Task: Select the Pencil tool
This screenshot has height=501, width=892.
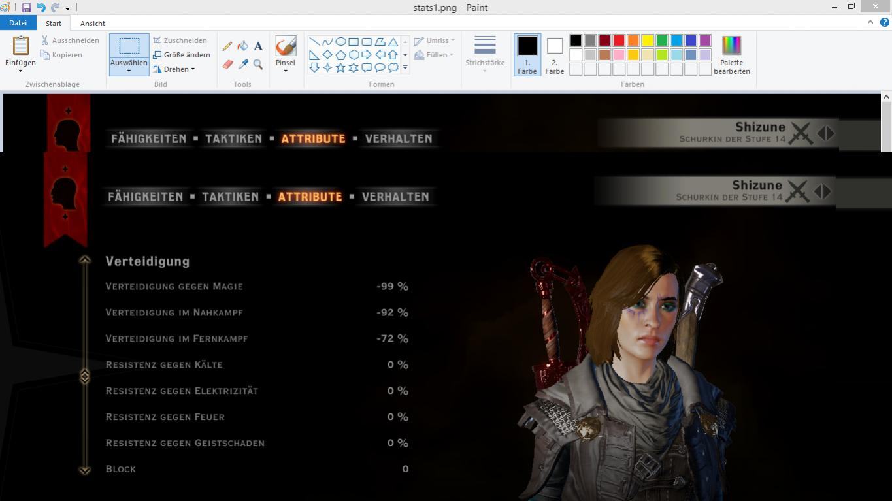Action: pyautogui.click(x=227, y=46)
